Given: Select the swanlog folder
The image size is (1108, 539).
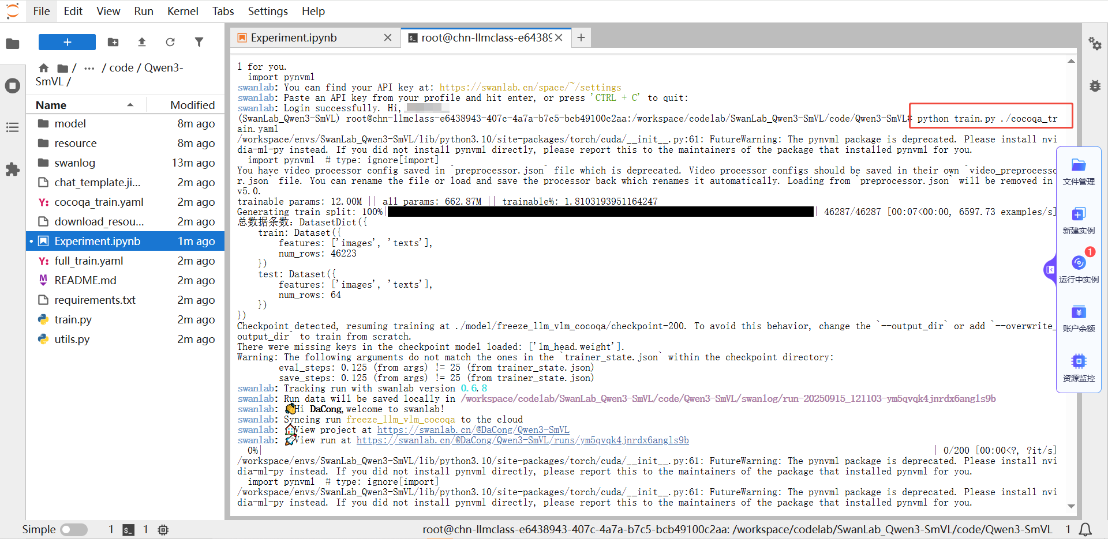Looking at the screenshot, I should pos(125,163).
